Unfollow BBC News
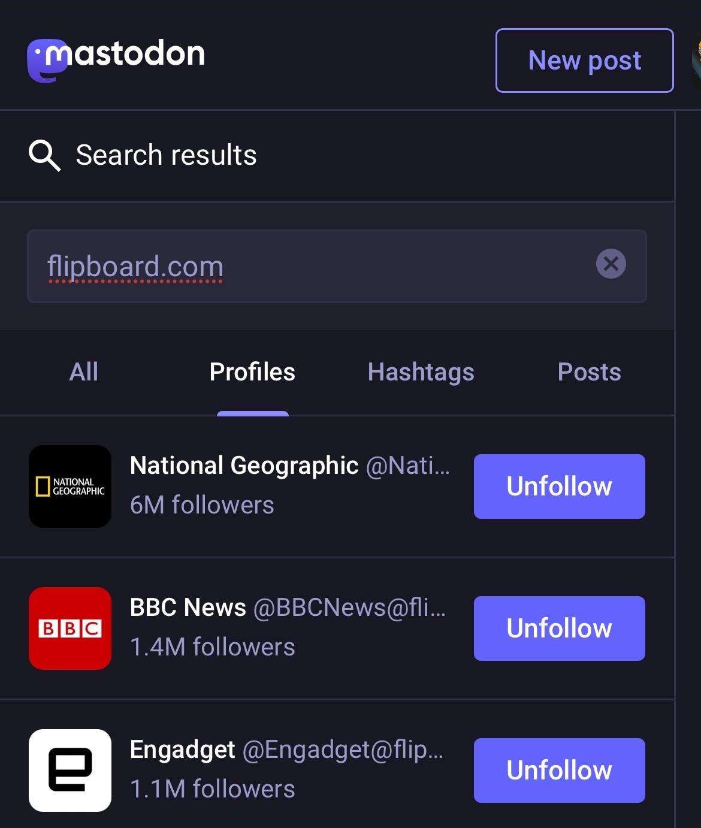This screenshot has width=701, height=828. 559,628
